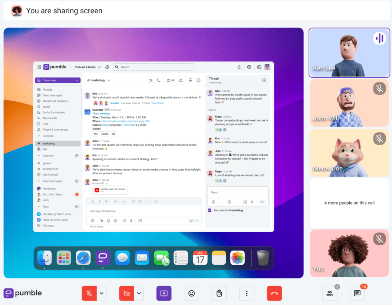This screenshot has width=392, height=305.
Task: Launch Safari from the macOS Dock
Action: coord(83,258)
